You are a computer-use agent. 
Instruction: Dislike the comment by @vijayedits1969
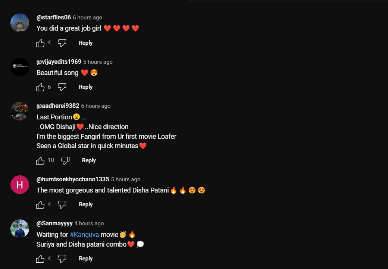click(x=62, y=87)
